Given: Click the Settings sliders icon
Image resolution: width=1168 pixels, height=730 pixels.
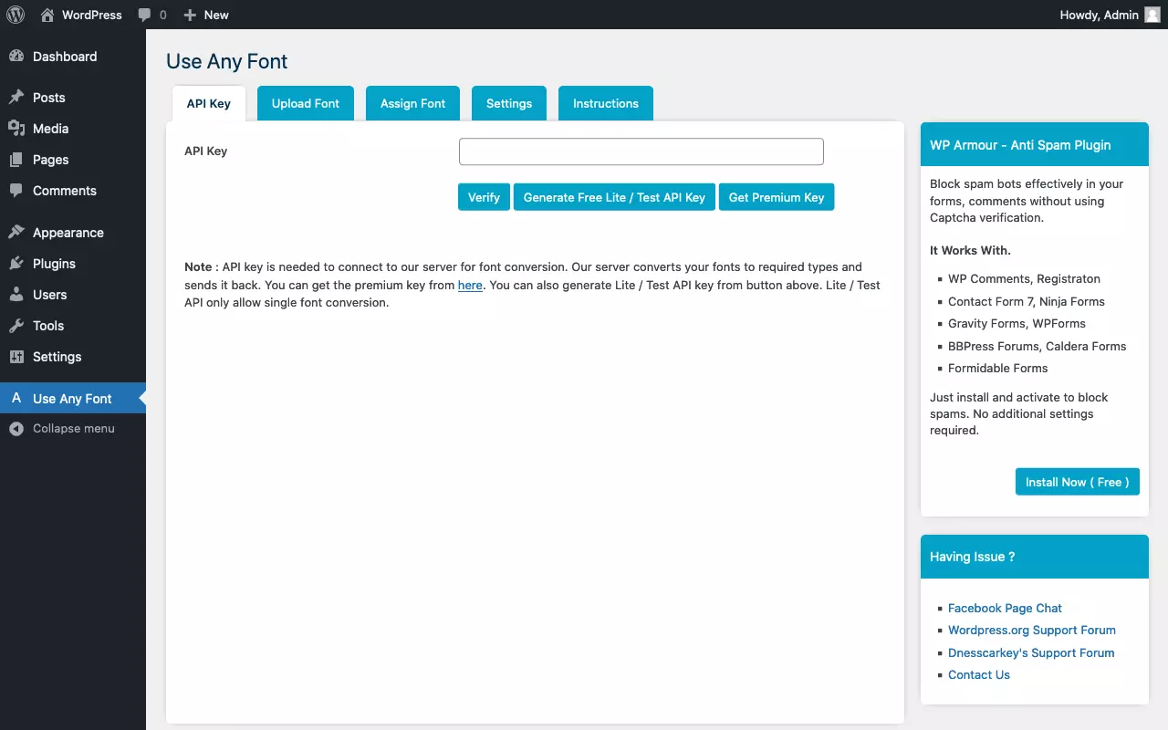Looking at the screenshot, I should (16, 357).
